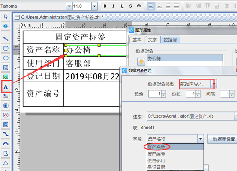This screenshot has height=171, width=237.
Task: Choose 使用部门 in the field list
Action: click(175, 160)
